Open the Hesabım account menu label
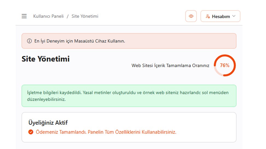The width and height of the screenshot is (266, 149). click(x=221, y=17)
